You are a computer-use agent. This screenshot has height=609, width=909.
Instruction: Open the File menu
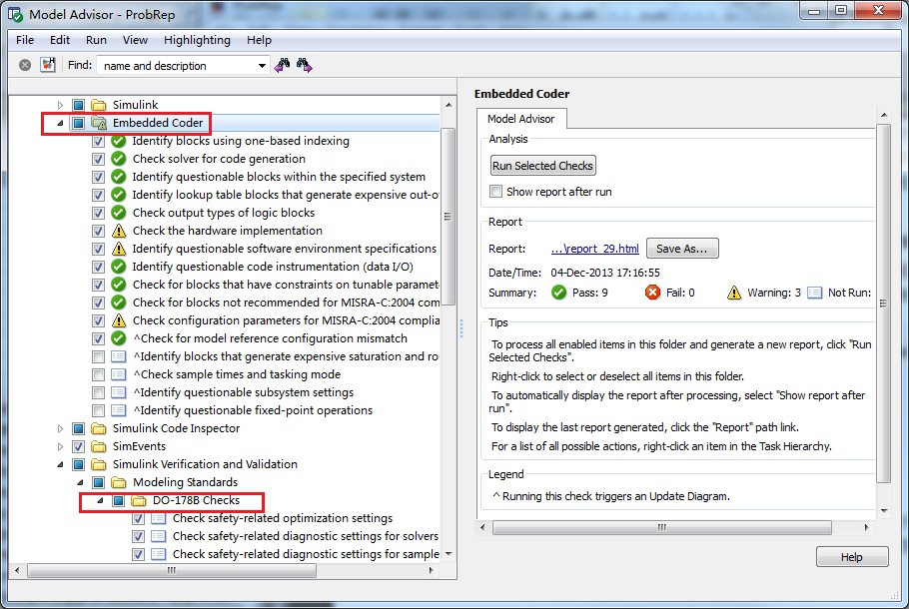click(25, 40)
